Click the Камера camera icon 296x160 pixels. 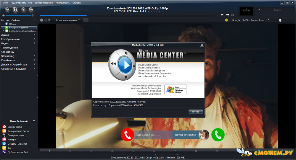click(4, 139)
